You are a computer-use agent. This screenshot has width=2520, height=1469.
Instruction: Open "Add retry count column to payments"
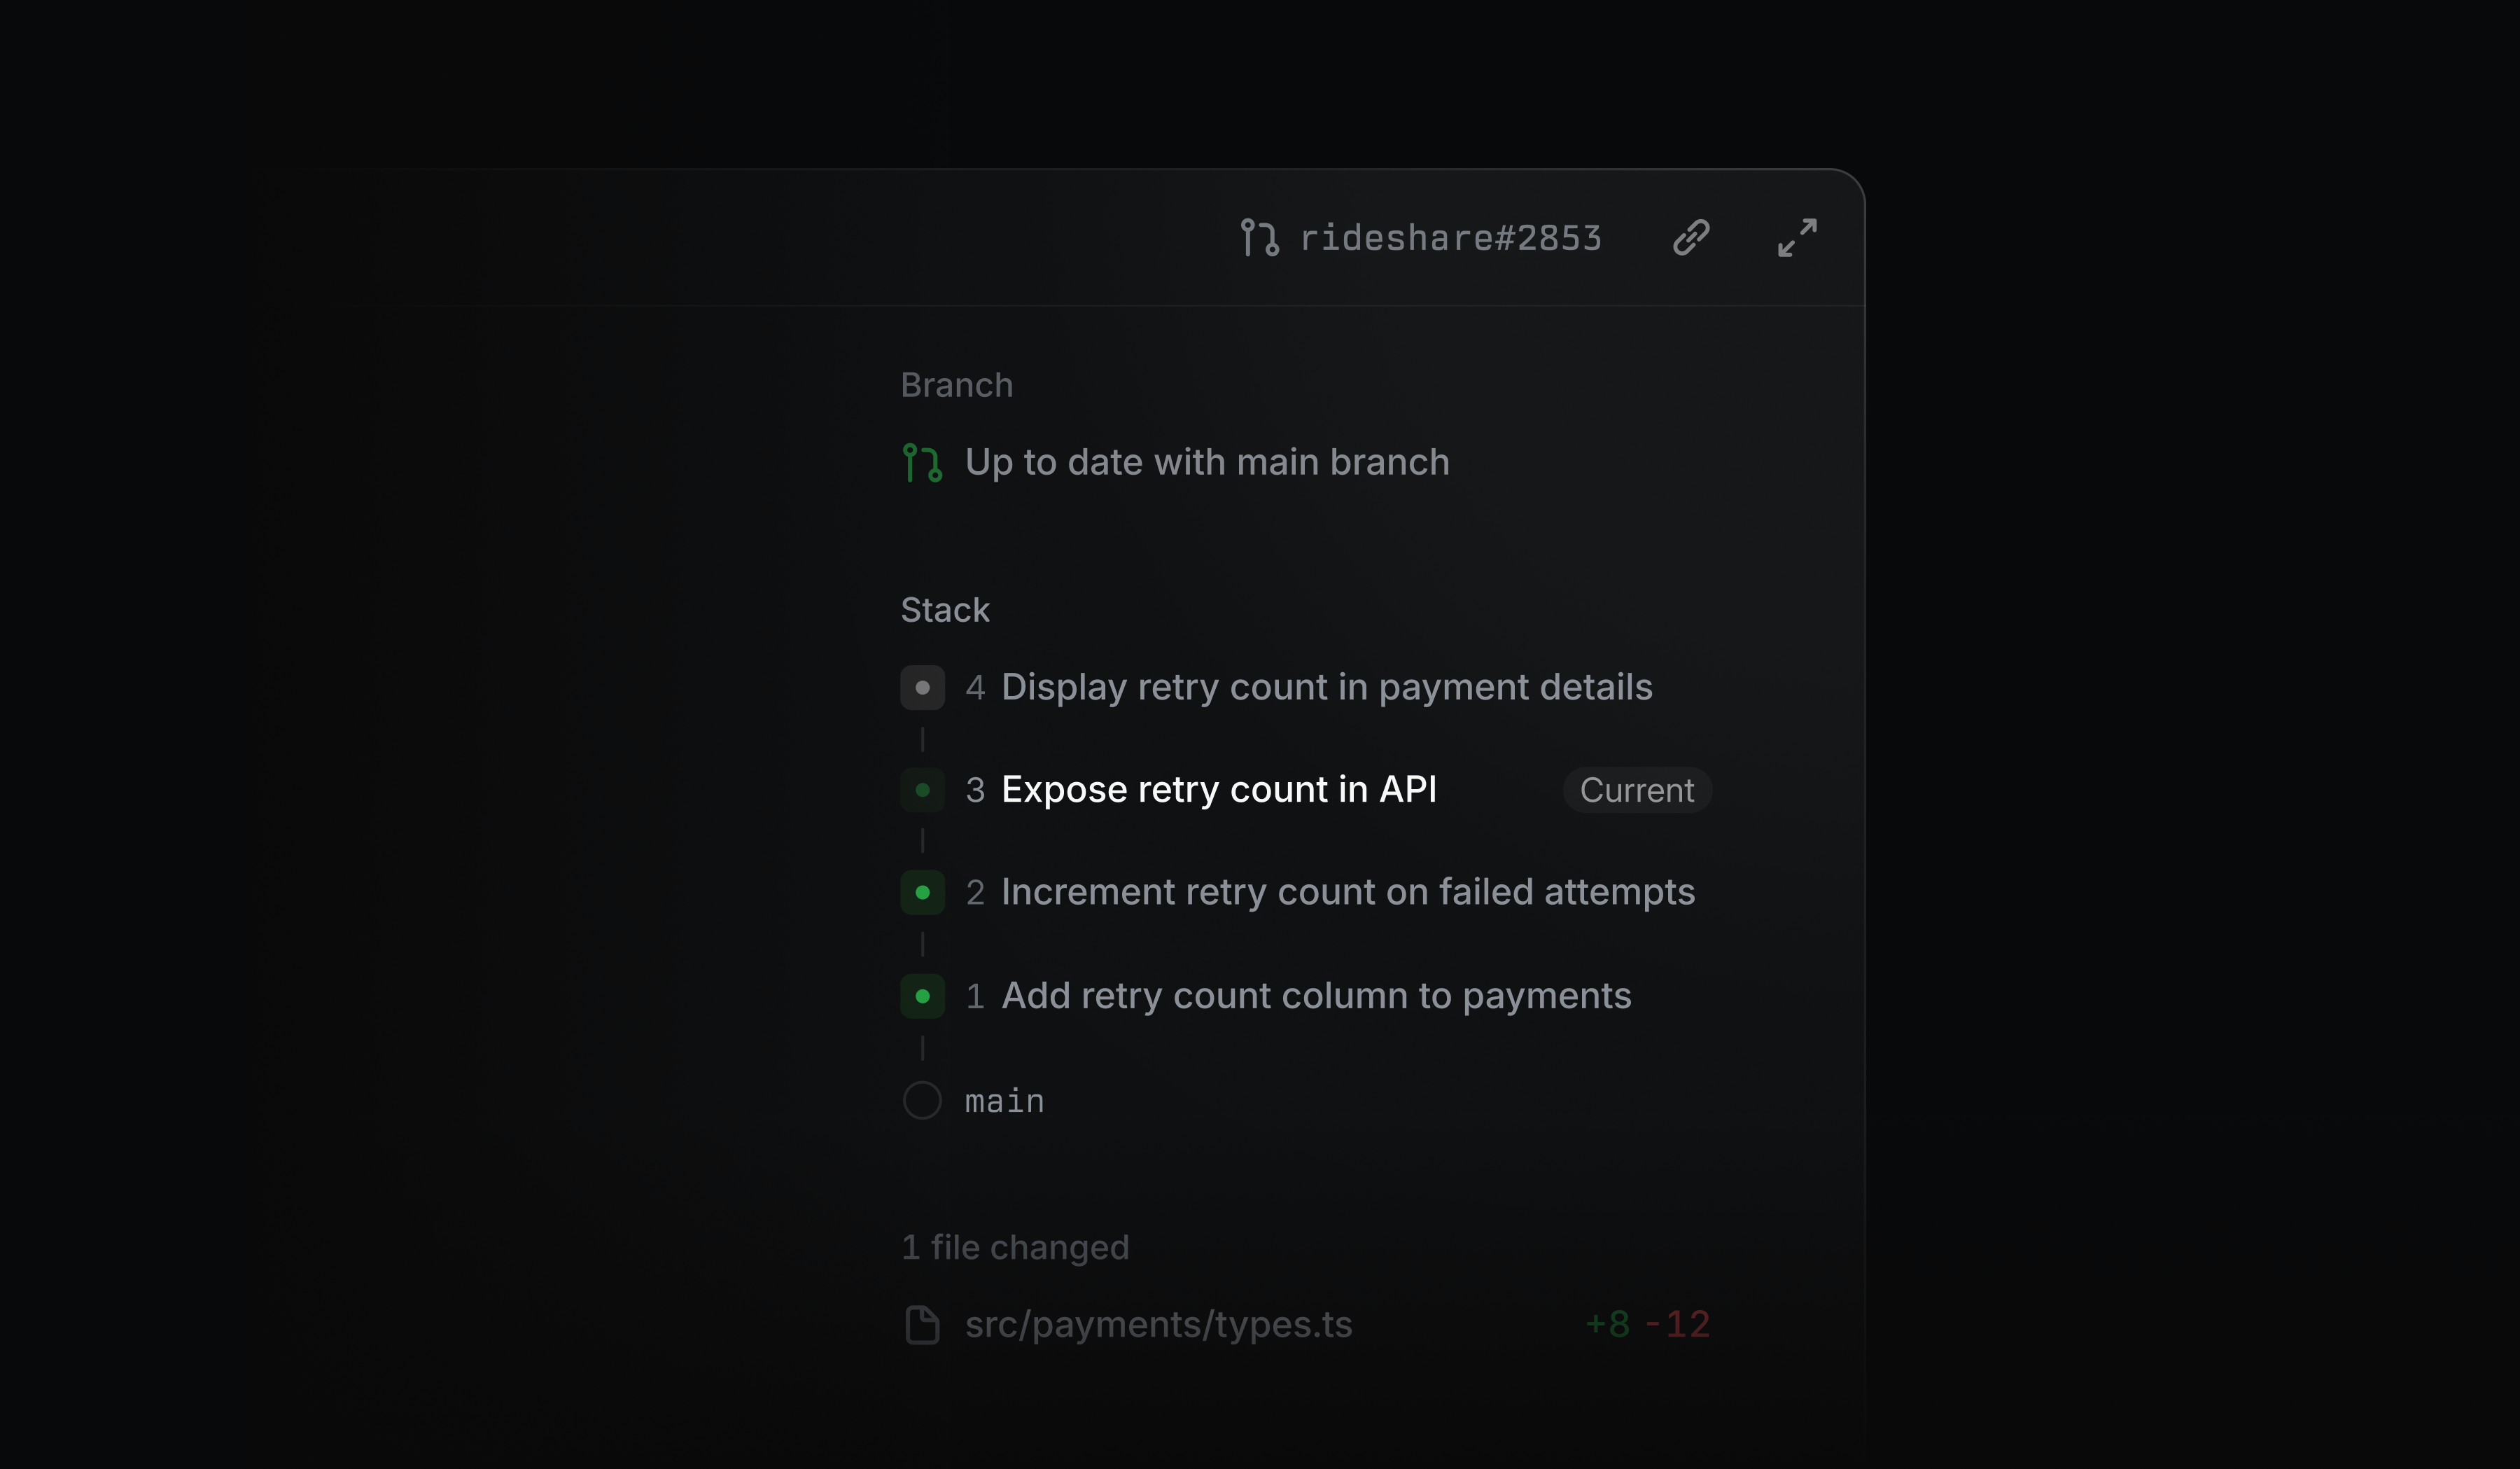coord(1316,996)
